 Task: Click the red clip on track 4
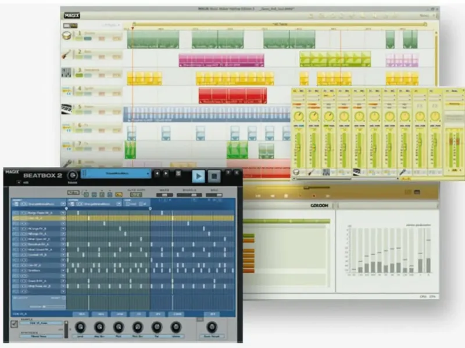point(233,96)
